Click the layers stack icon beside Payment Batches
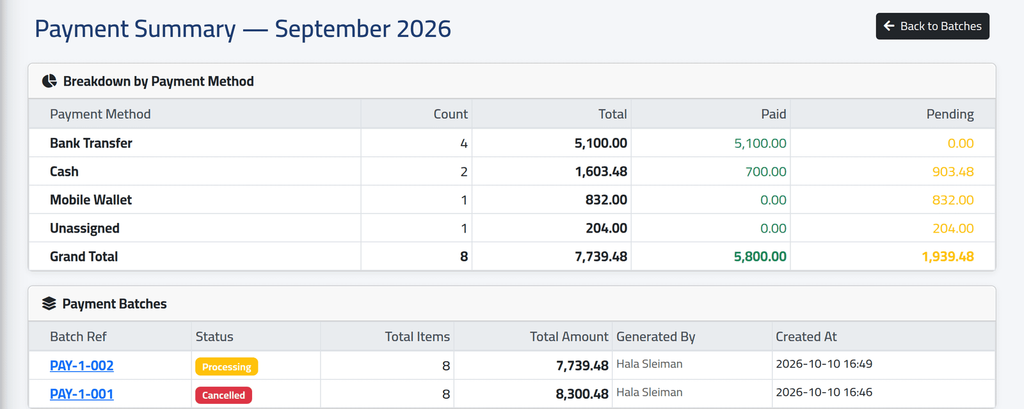The image size is (1024, 409). pyautogui.click(x=49, y=304)
